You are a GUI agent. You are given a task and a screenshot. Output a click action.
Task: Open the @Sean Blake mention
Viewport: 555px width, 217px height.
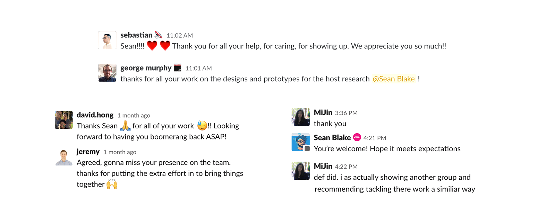394,79
